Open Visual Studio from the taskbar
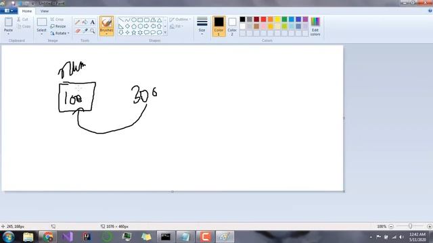Viewport: 433px width, 243px height. [68, 237]
